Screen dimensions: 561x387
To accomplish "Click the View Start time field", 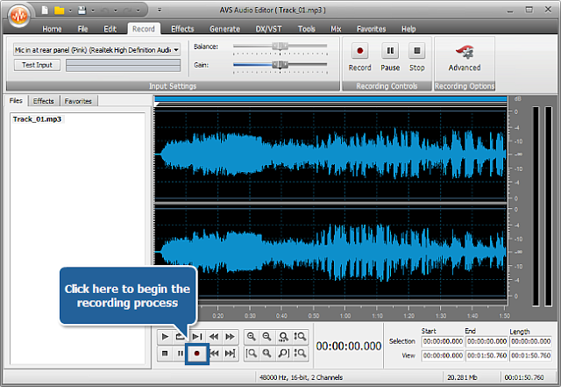I will click(x=443, y=355).
